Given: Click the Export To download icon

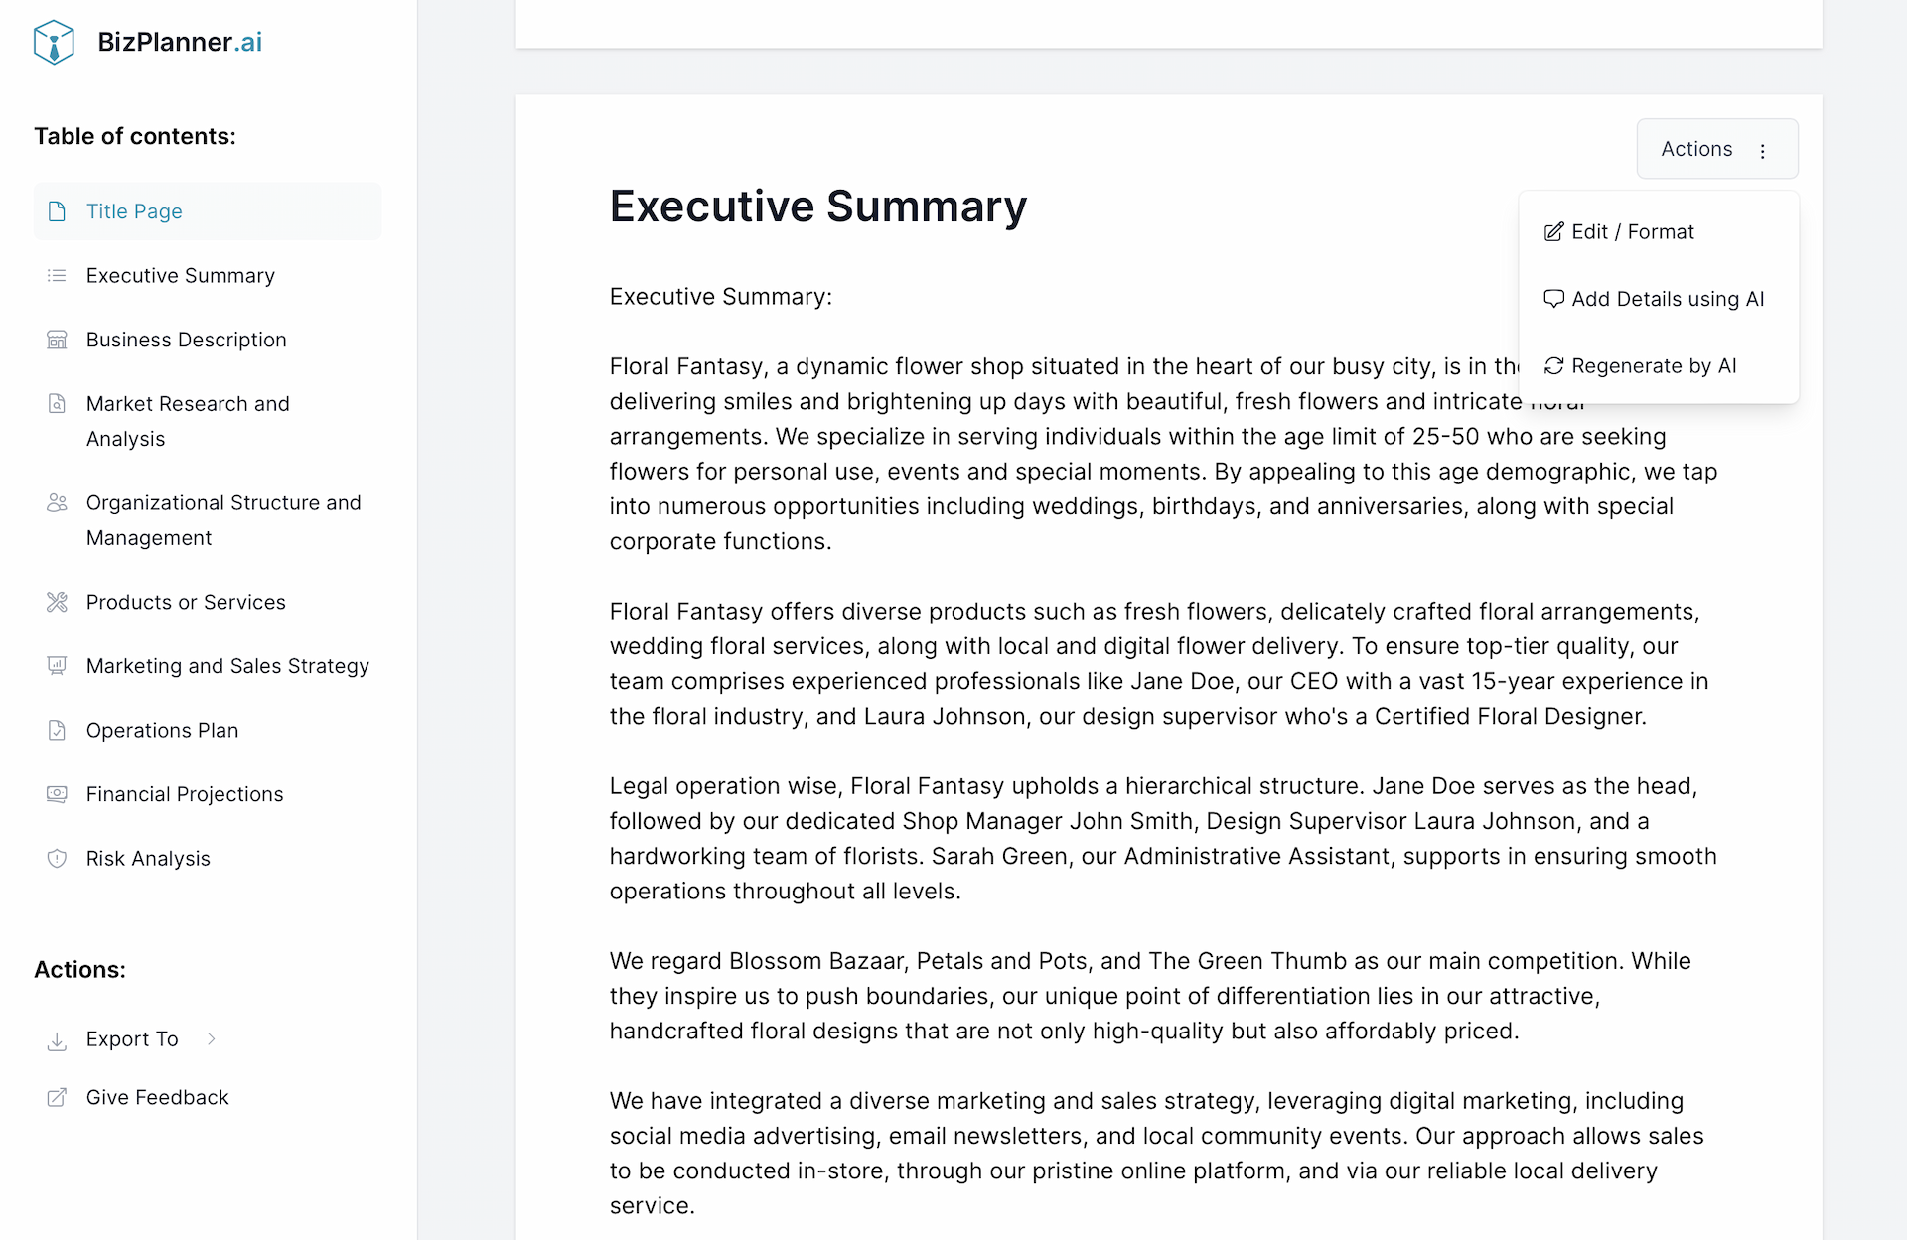Looking at the screenshot, I should [x=58, y=1040].
